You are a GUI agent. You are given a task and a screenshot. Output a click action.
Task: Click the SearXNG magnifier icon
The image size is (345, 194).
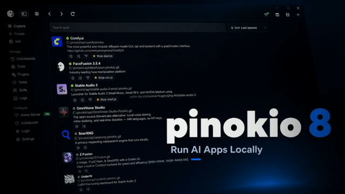66,135
